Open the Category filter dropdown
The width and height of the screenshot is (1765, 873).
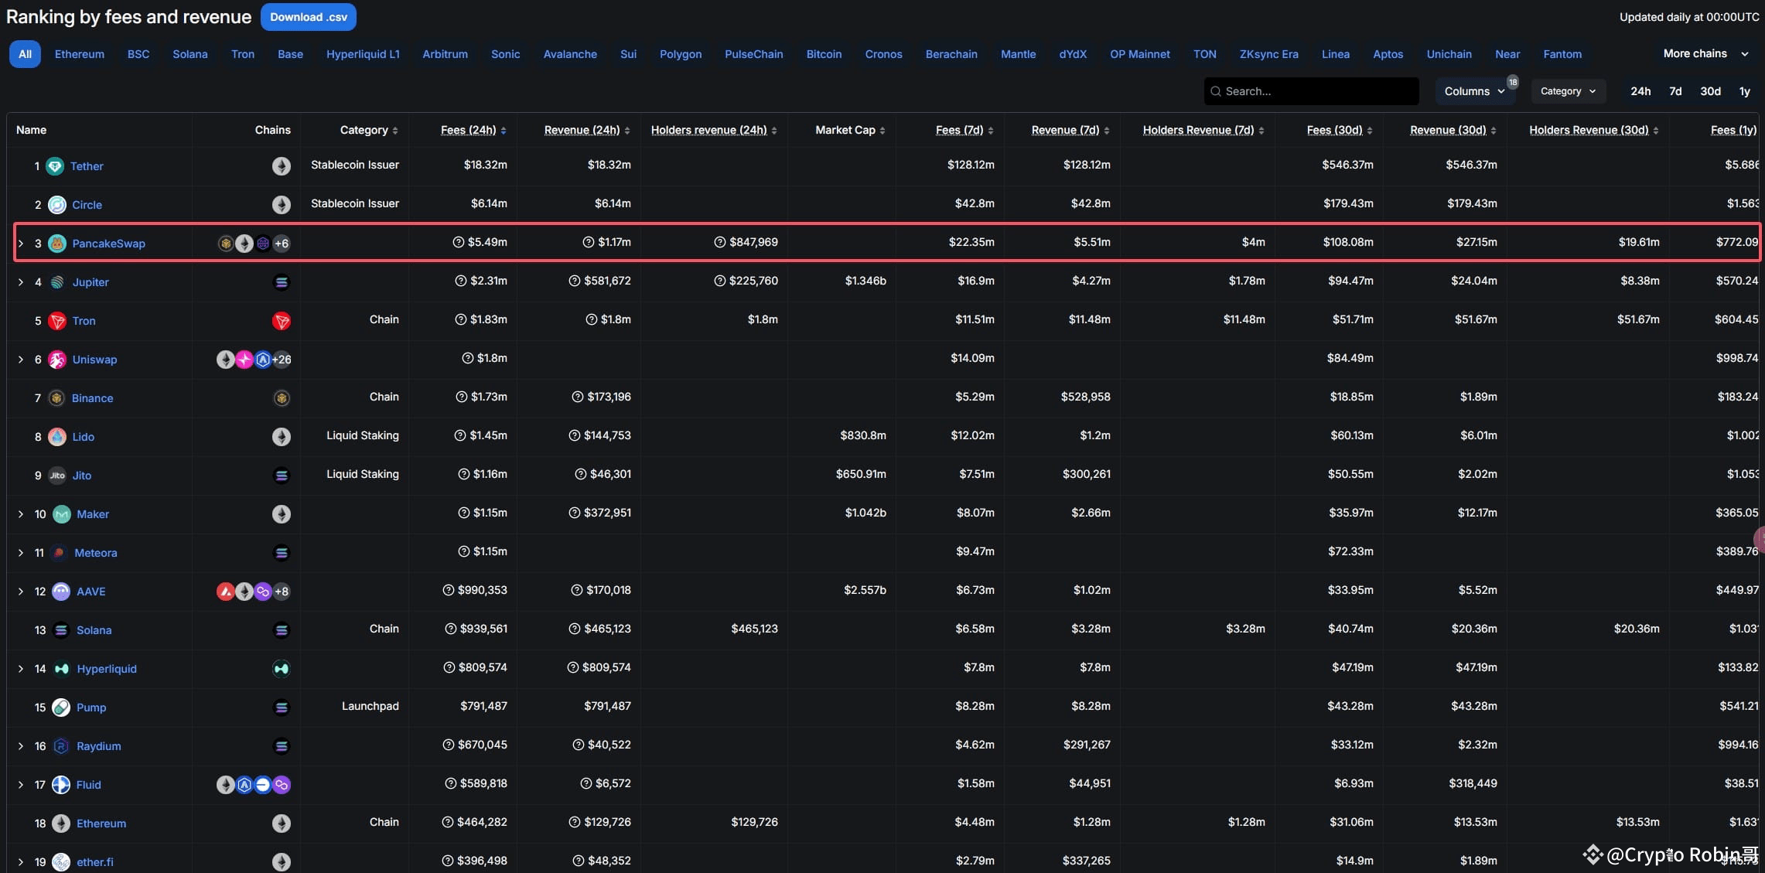click(1568, 91)
